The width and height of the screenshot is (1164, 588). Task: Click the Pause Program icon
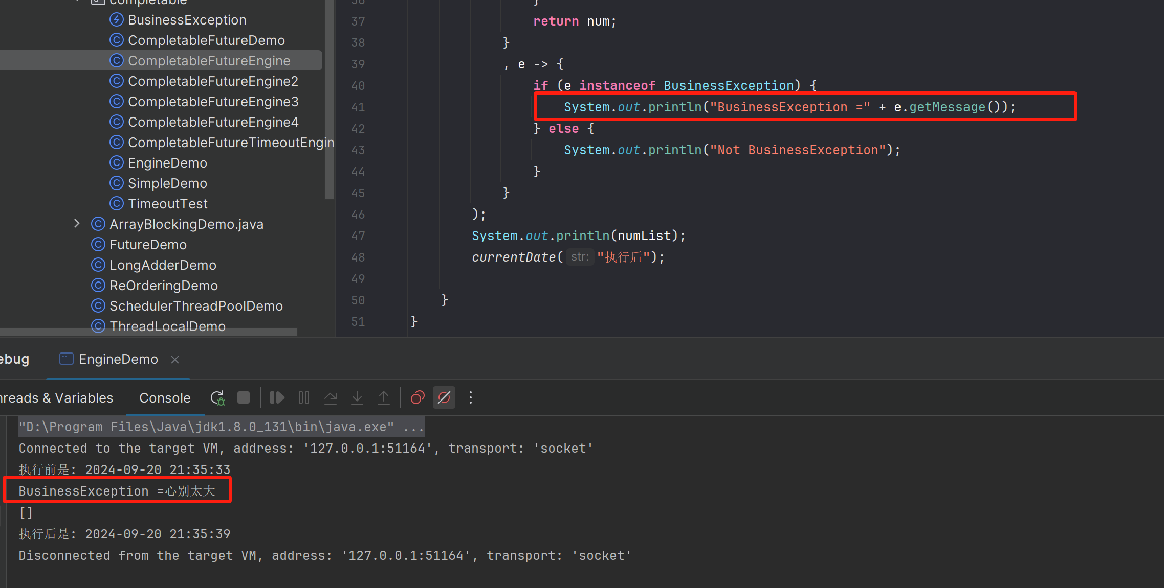tap(304, 397)
